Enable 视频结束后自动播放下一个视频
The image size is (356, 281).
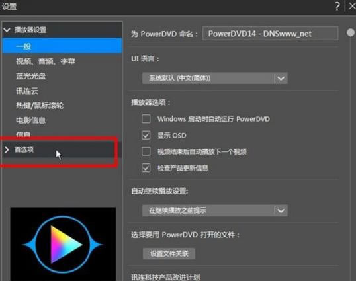[x=146, y=151]
